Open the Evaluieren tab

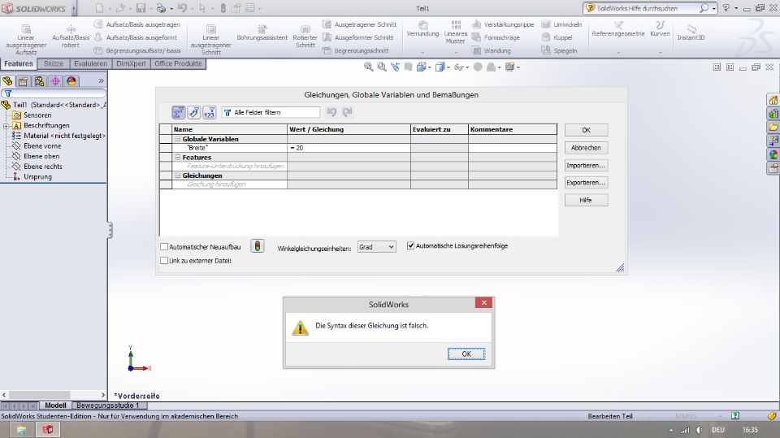(x=90, y=63)
